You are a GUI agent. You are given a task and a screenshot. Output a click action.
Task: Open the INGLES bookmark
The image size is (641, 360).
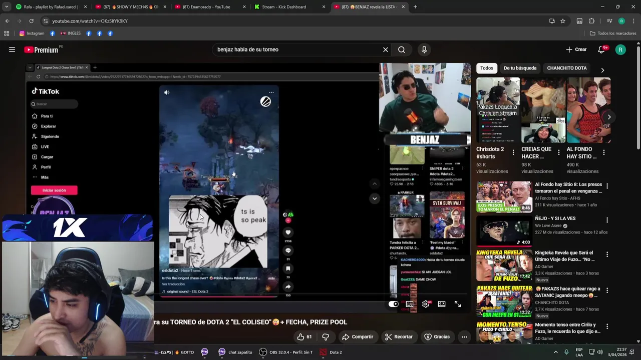pos(71,33)
